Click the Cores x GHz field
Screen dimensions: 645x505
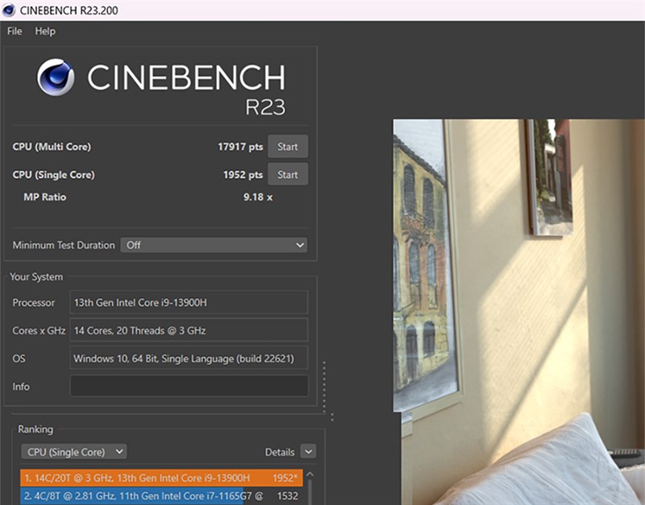[189, 330]
